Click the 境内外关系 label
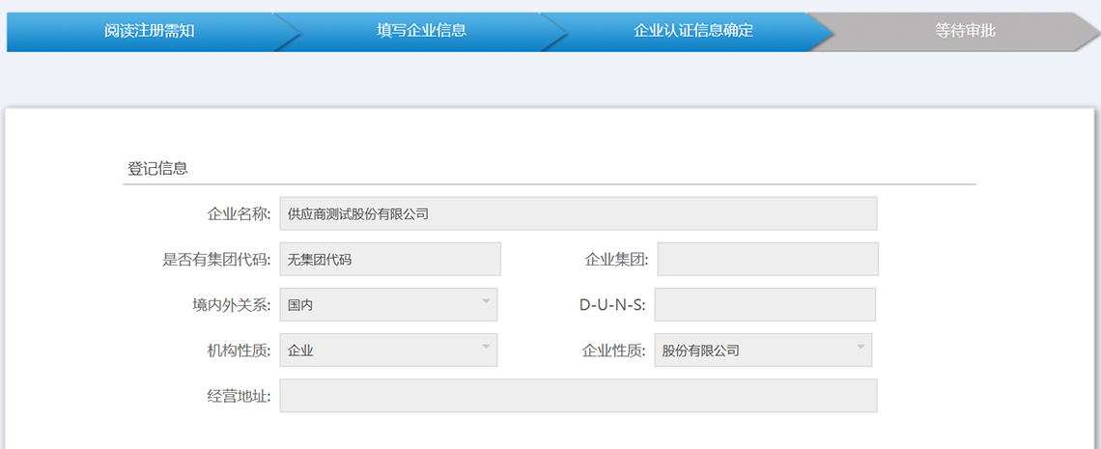 click(x=232, y=304)
